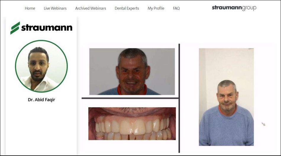This screenshot has width=281, height=156.
Task: Click the circular presenter video thumbnail
Action: pos(41,66)
